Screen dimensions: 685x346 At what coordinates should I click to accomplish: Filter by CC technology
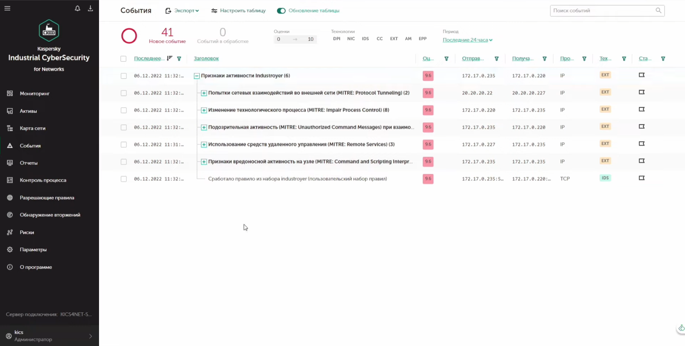point(380,39)
